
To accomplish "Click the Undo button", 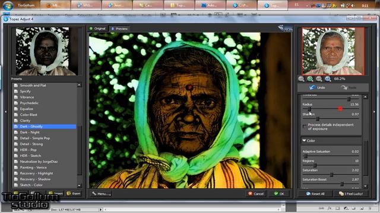I will click(317, 88).
